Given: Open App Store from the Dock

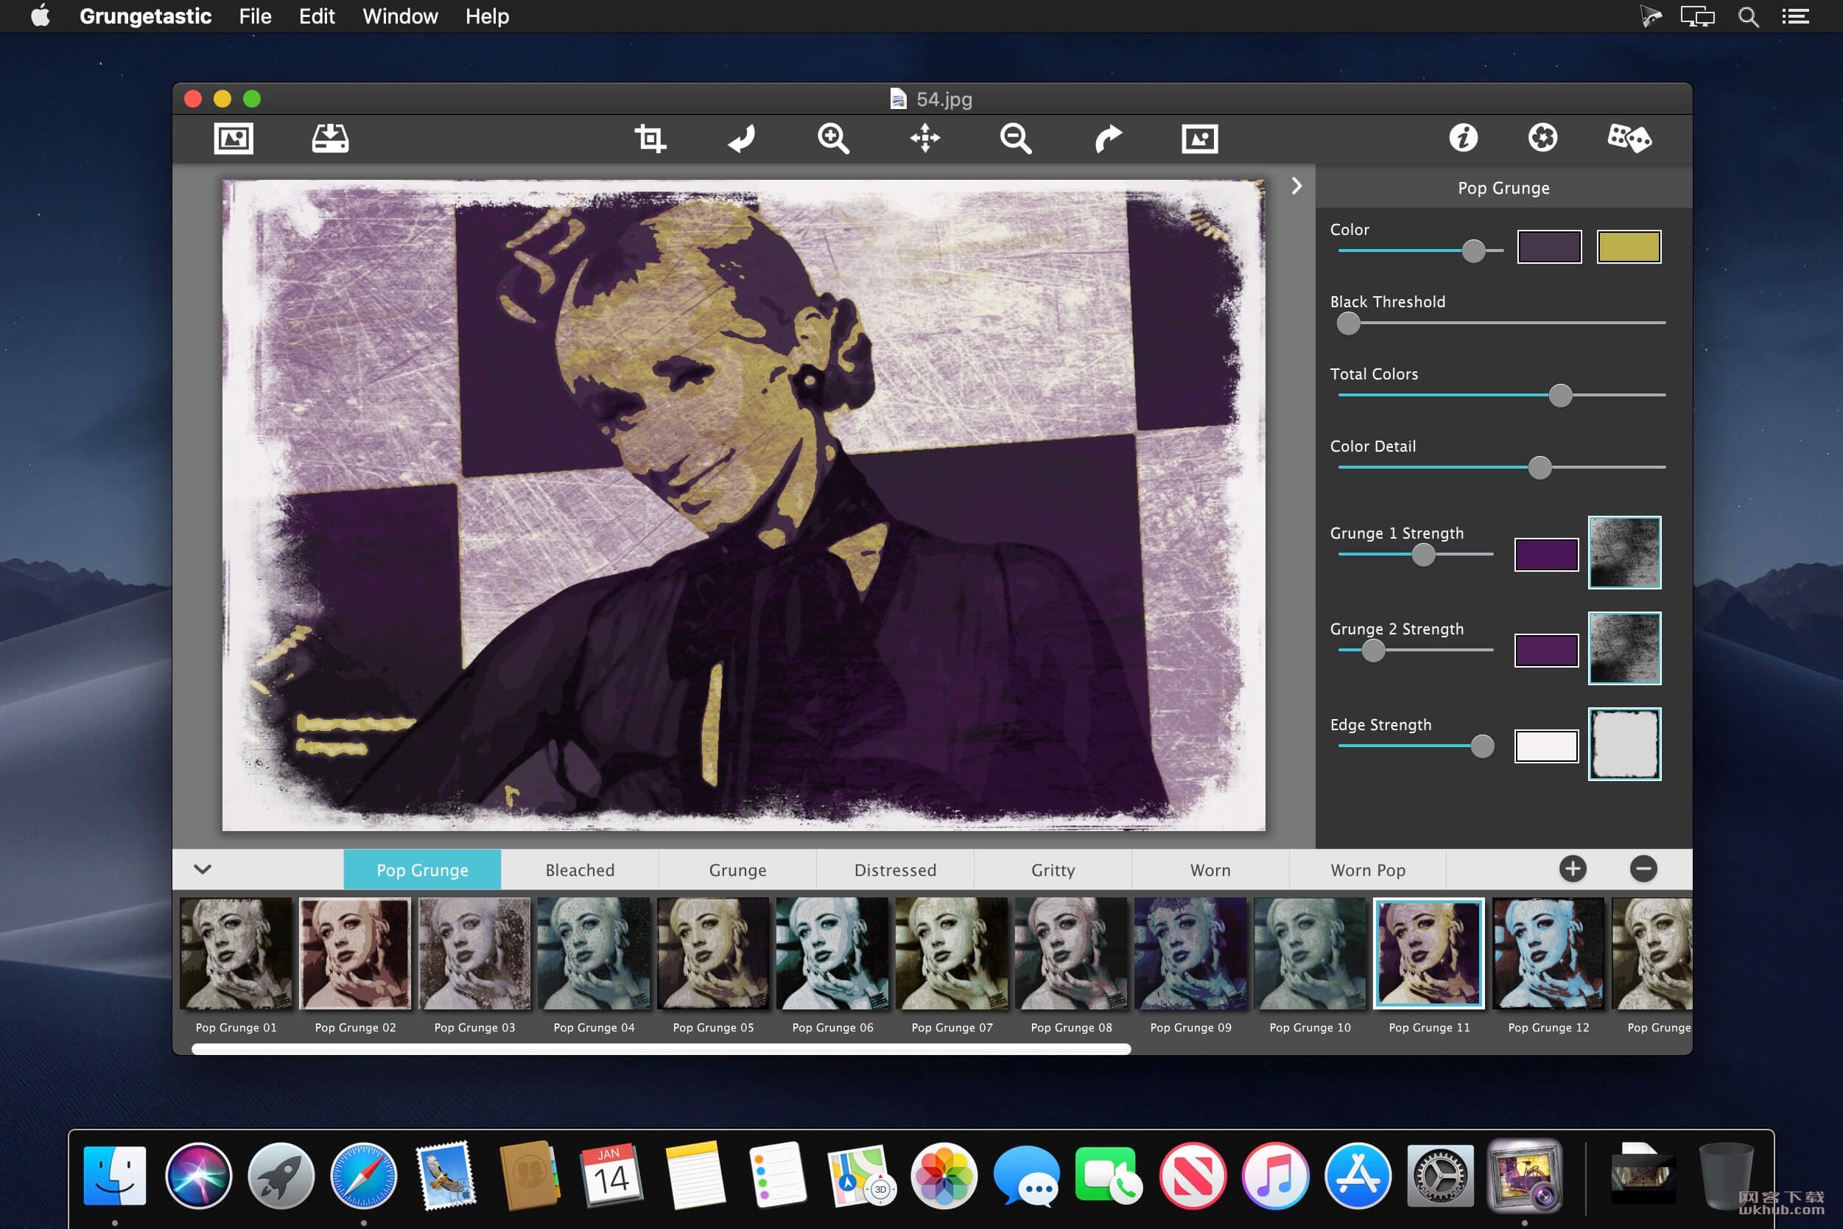Looking at the screenshot, I should (x=1358, y=1176).
